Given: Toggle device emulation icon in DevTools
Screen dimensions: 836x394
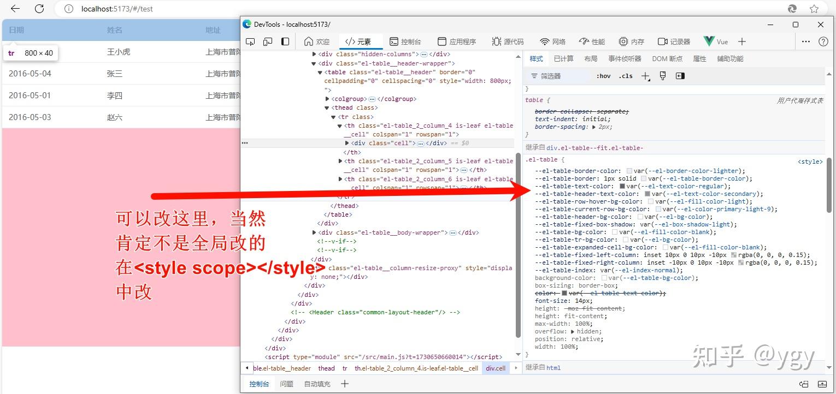Looking at the screenshot, I should click(x=268, y=41).
